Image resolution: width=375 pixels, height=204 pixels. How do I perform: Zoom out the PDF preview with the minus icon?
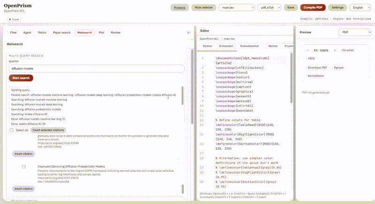[308, 51]
